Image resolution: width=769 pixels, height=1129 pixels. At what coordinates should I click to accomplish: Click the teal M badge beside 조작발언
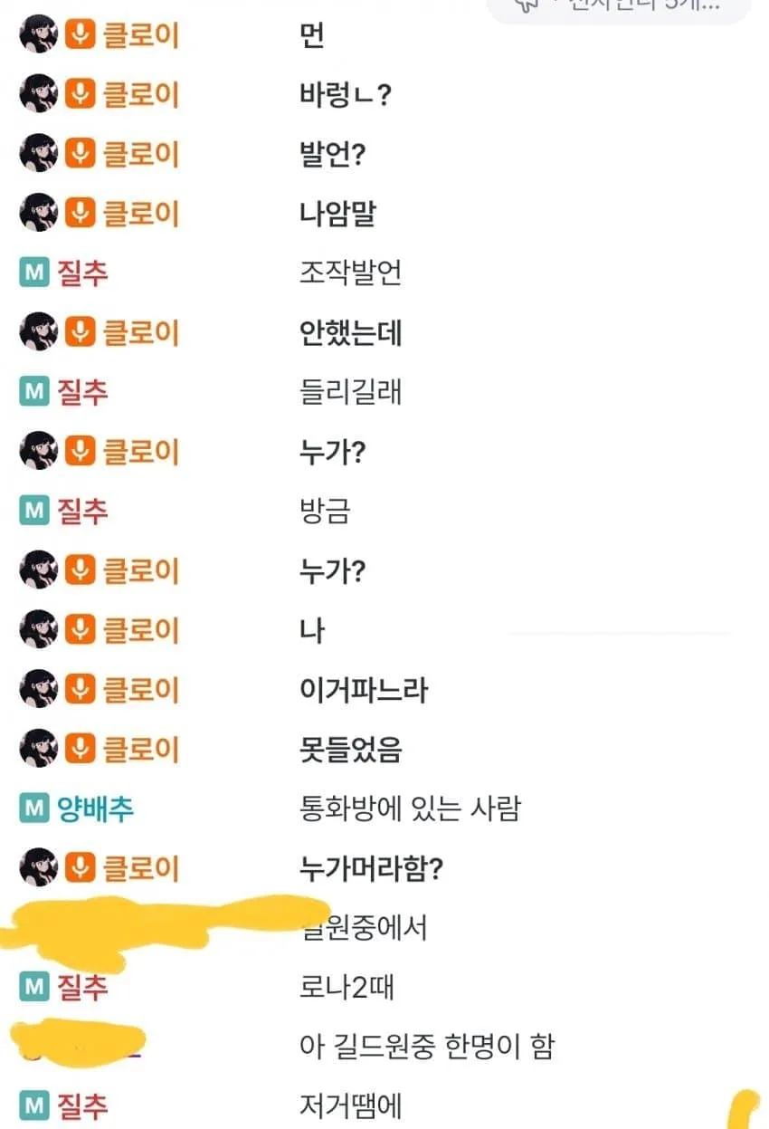(33, 273)
